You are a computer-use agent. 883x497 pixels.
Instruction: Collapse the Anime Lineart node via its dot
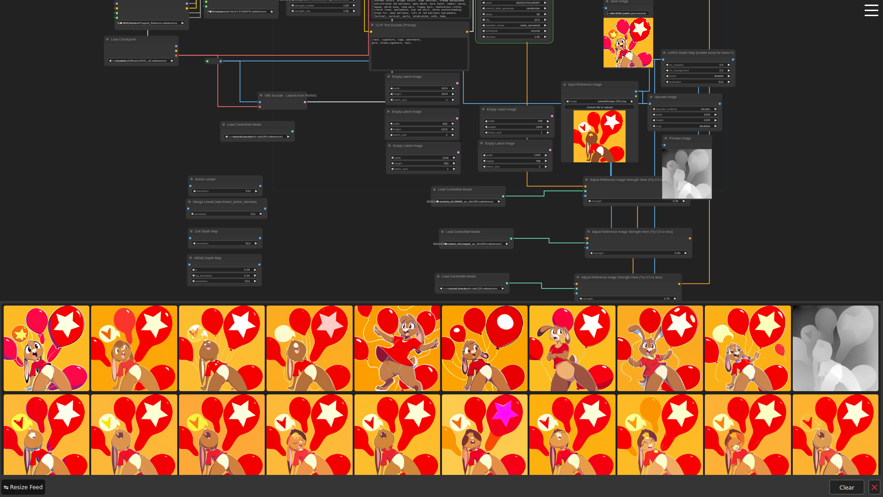pyautogui.click(x=192, y=179)
